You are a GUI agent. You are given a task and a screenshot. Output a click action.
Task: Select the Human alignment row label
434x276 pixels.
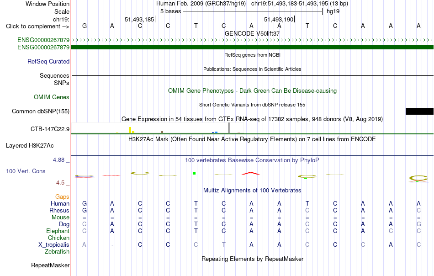click(60, 204)
